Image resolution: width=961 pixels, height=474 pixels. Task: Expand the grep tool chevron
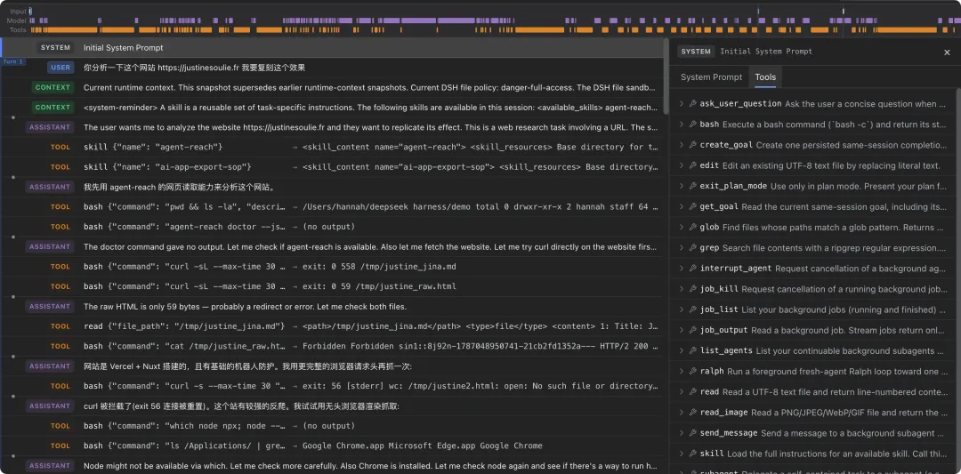(681, 248)
